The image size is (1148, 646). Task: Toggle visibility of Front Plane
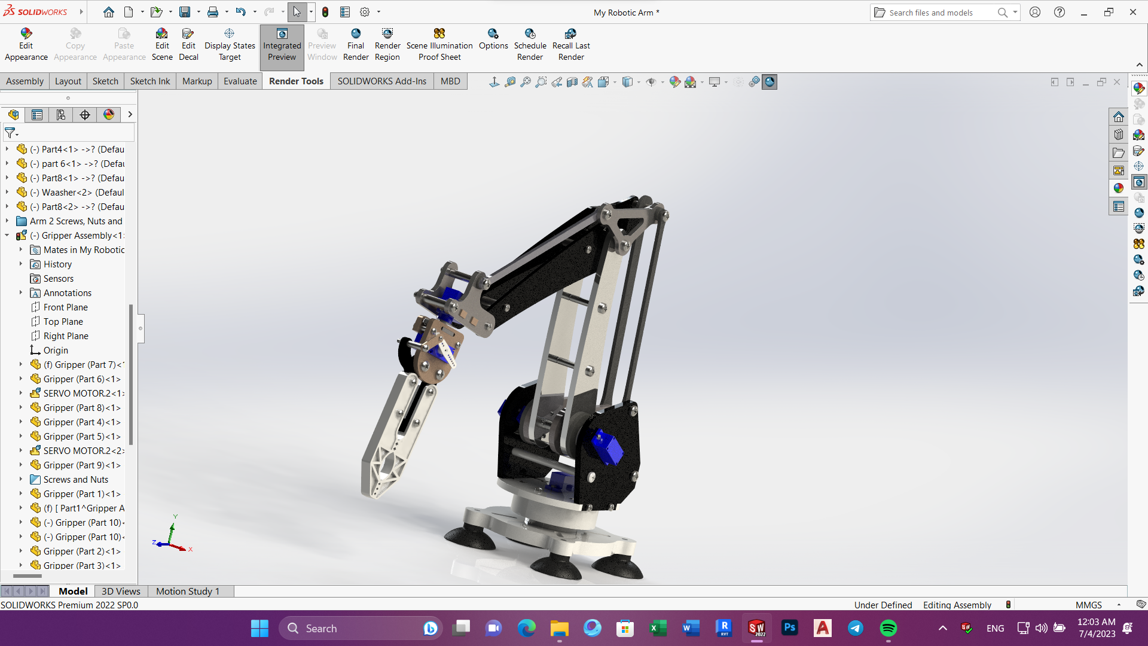[65, 307]
